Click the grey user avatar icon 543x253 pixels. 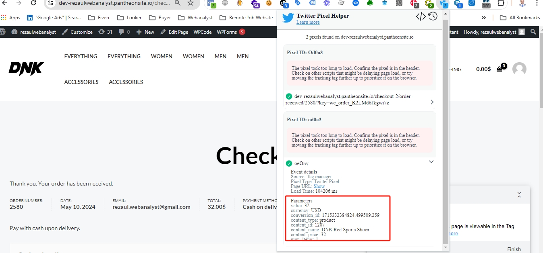pyautogui.click(x=519, y=69)
